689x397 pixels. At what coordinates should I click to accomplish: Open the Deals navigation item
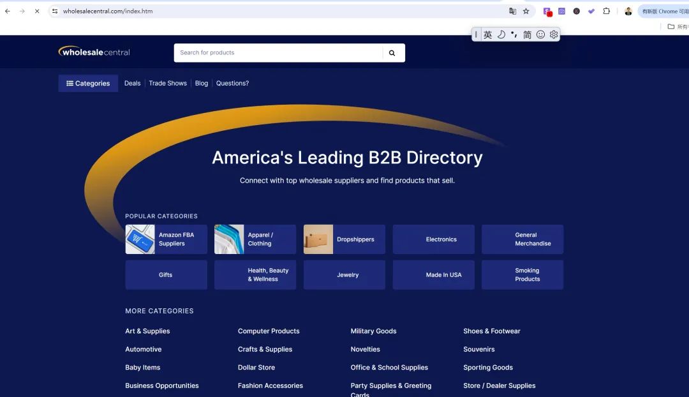[x=132, y=84]
